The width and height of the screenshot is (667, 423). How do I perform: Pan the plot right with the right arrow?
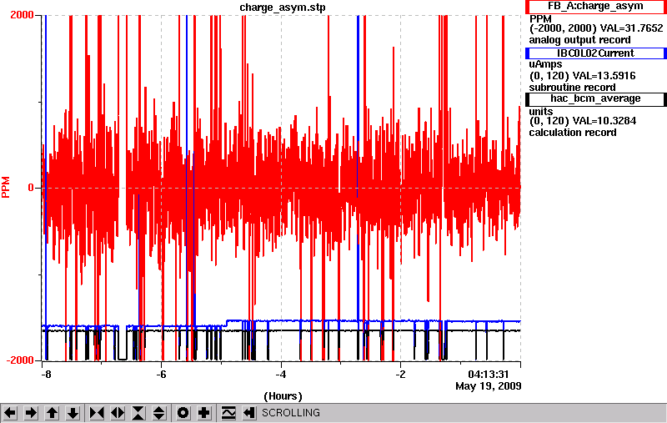pos(31,413)
